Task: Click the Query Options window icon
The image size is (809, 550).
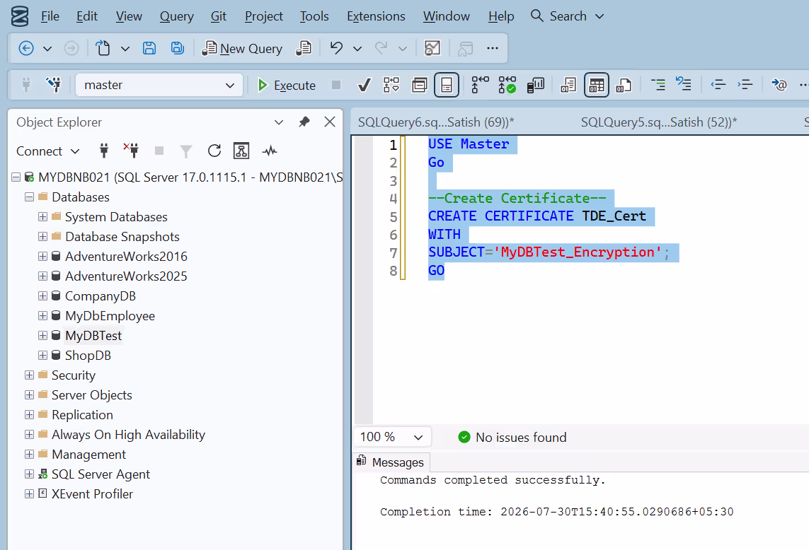Action: [420, 85]
